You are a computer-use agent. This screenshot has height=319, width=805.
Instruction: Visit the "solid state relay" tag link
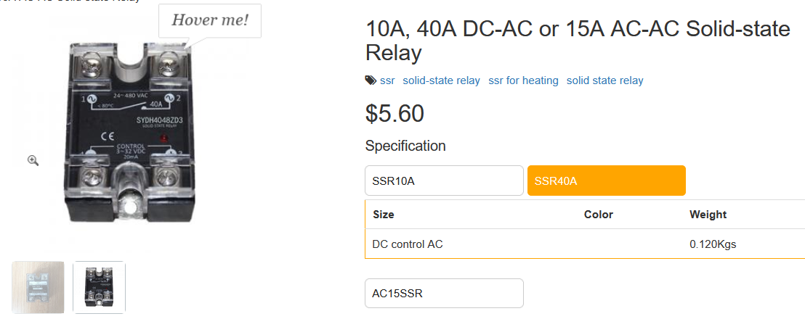click(604, 80)
